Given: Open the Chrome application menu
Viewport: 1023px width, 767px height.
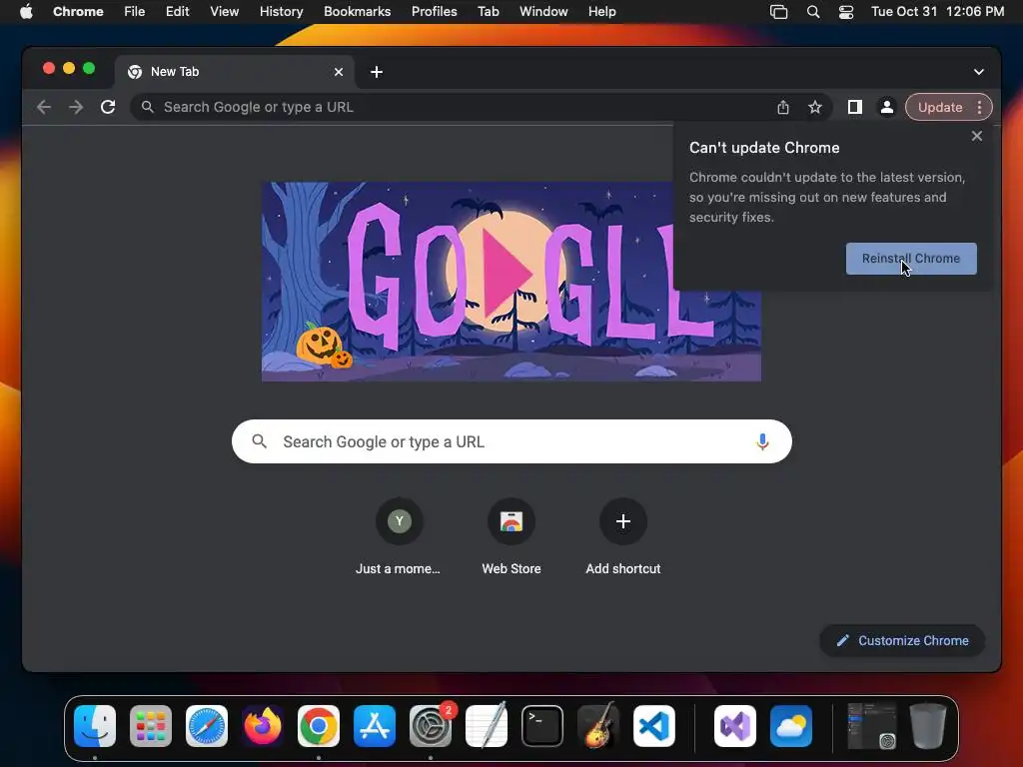Looking at the screenshot, I should pyautogui.click(x=78, y=12).
